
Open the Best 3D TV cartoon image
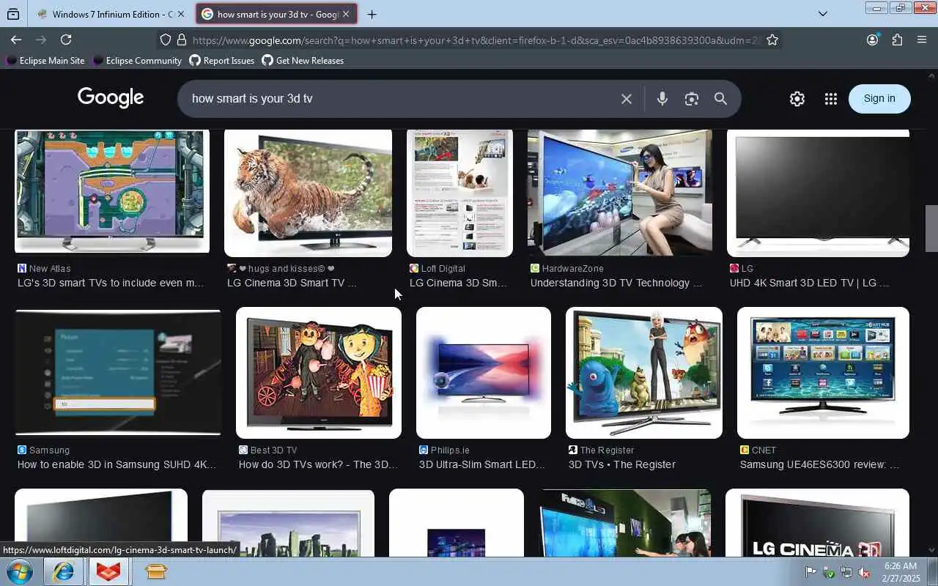[x=319, y=373]
